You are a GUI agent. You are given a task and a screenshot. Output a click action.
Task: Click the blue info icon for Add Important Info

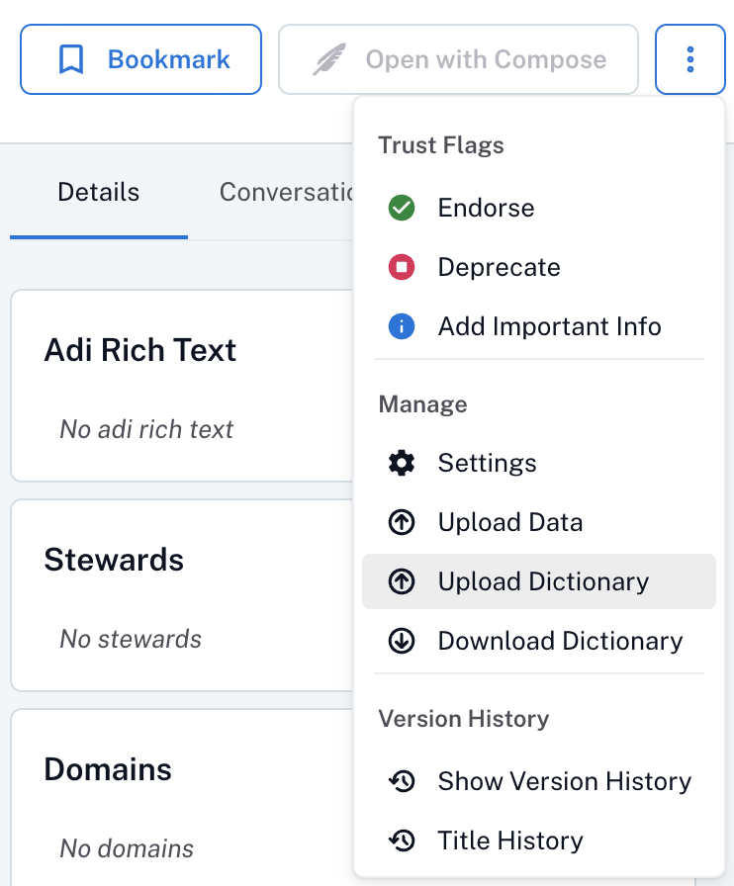tap(402, 326)
